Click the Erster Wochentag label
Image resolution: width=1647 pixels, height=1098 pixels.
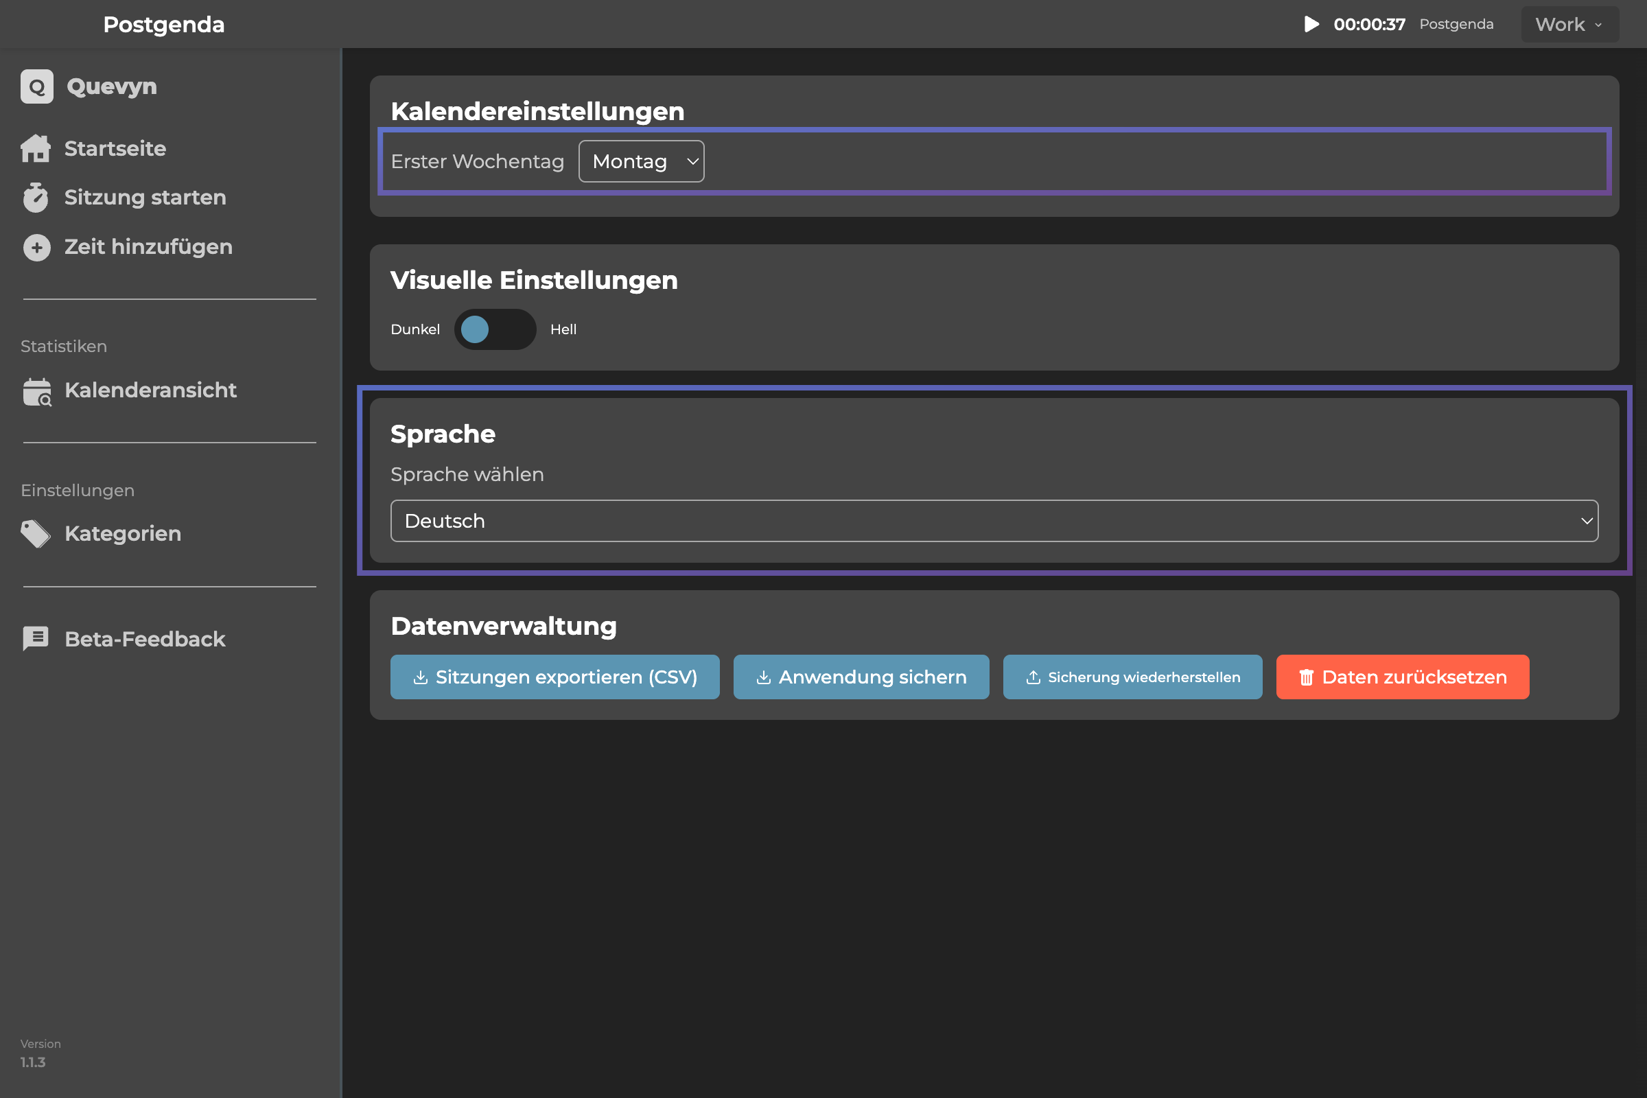pyautogui.click(x=478, y=162)
